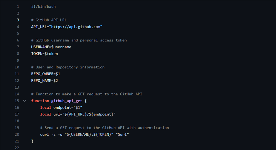Click the curl command line
The image size is (276, 150).
(x=85, y=134)
